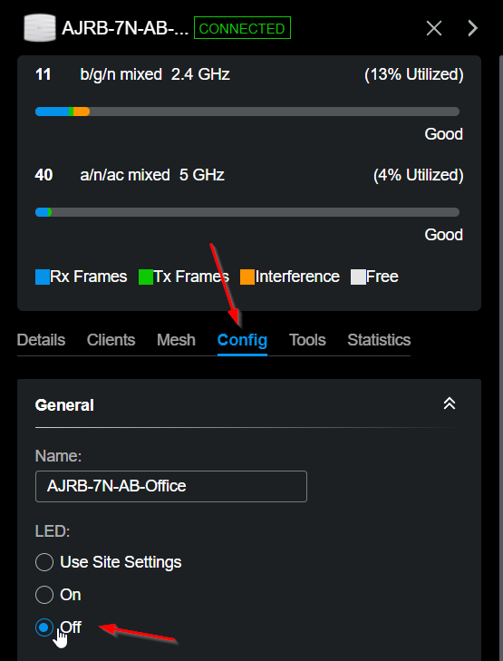Viewport: 503px width, 661px height.
Task: Click the blue Rx Frames legend swatch
Action: [43, 277]
